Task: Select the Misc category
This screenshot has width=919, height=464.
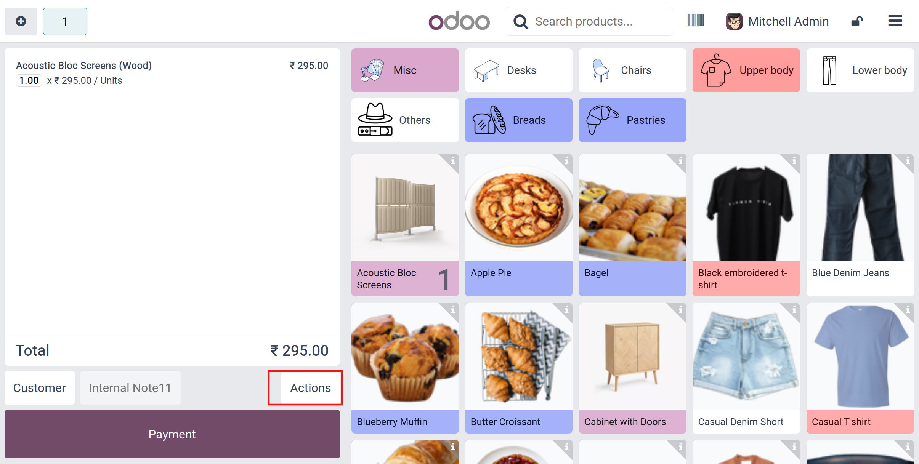Action: (405, 70)
